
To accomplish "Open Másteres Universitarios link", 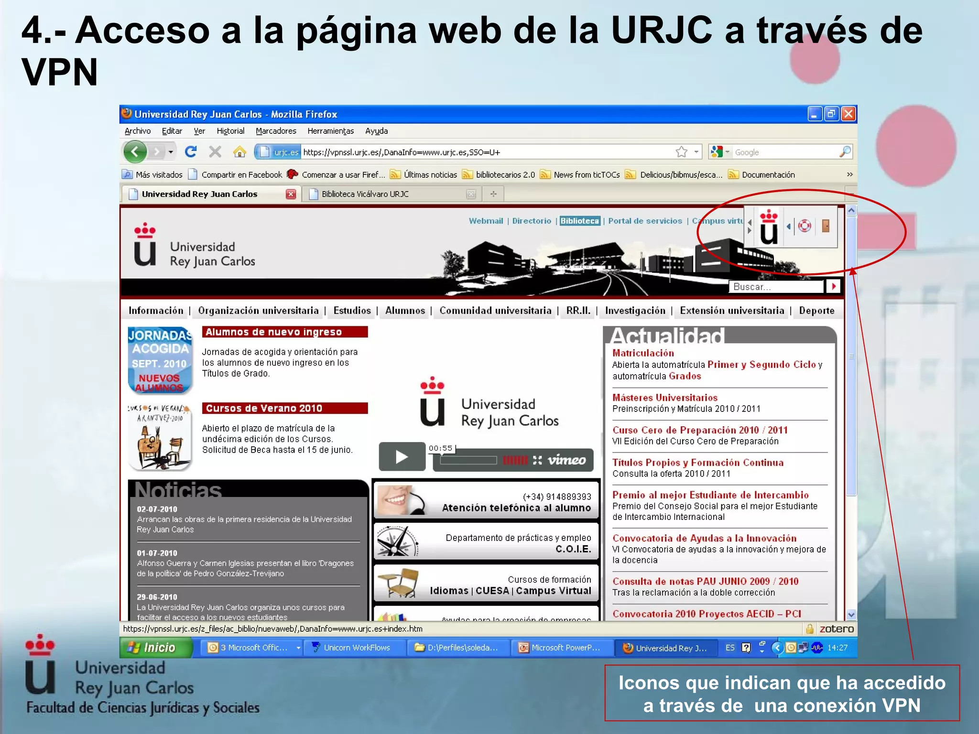I will pyautogui.click(x=665, y=398).
